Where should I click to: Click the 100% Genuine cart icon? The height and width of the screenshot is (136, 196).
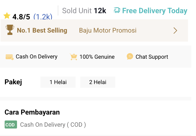click(73, 57)
